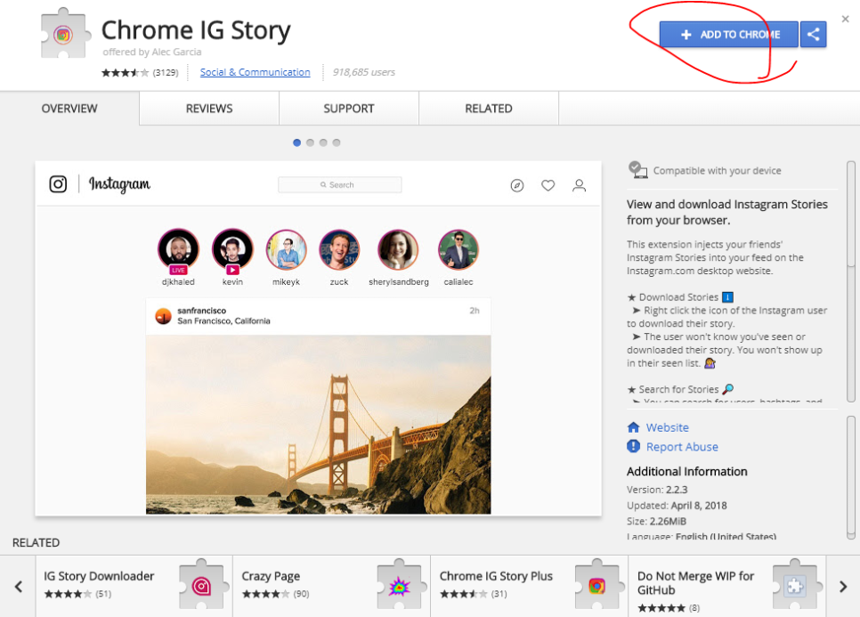
Task: Click the heart activity icon
Action: (548, 185)
